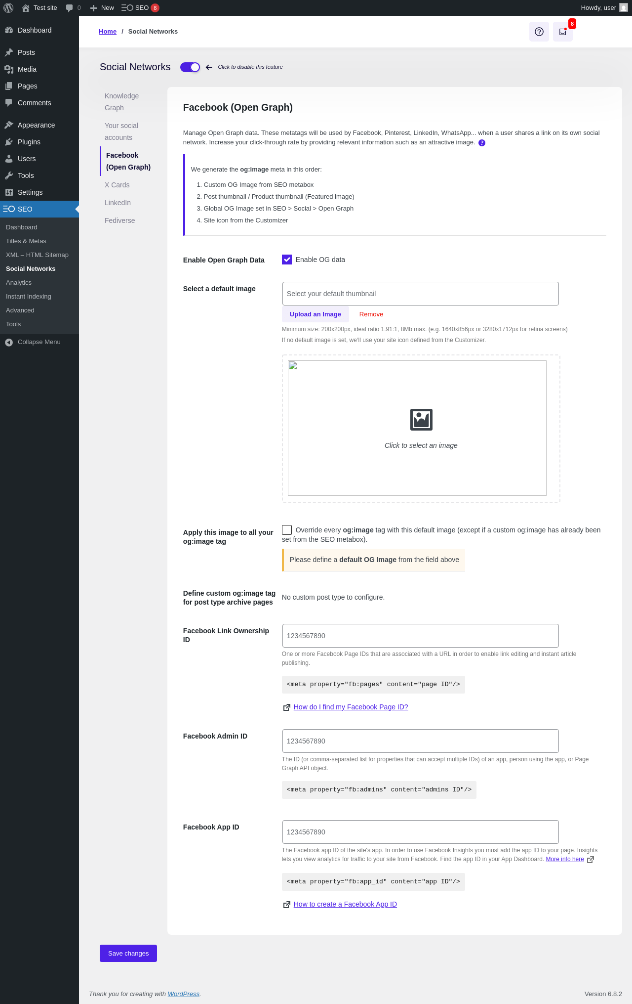Open Pages menu
This screenshot has height=1004, width=632.
pos(39,86)
